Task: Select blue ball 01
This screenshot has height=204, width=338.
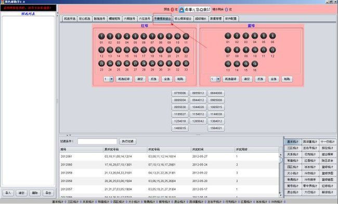Action: click(228, 36)
